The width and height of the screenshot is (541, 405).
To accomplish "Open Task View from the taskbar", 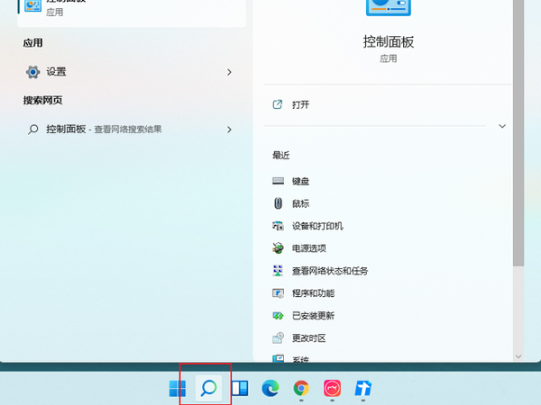I will click(x=239, y=389).
